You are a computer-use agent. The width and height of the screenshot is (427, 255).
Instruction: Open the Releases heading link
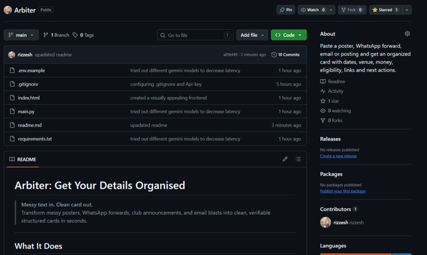(331, 139)
